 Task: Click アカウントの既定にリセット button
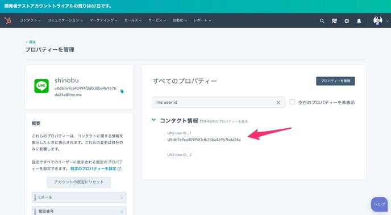pos(79,182)
